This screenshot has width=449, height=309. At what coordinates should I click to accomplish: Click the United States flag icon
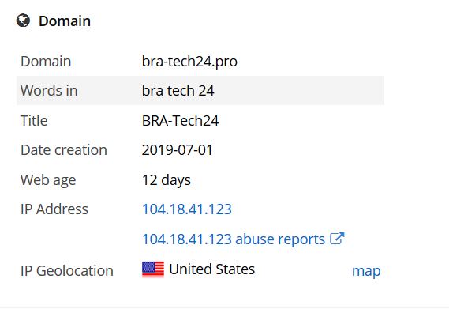pos(153,269)
